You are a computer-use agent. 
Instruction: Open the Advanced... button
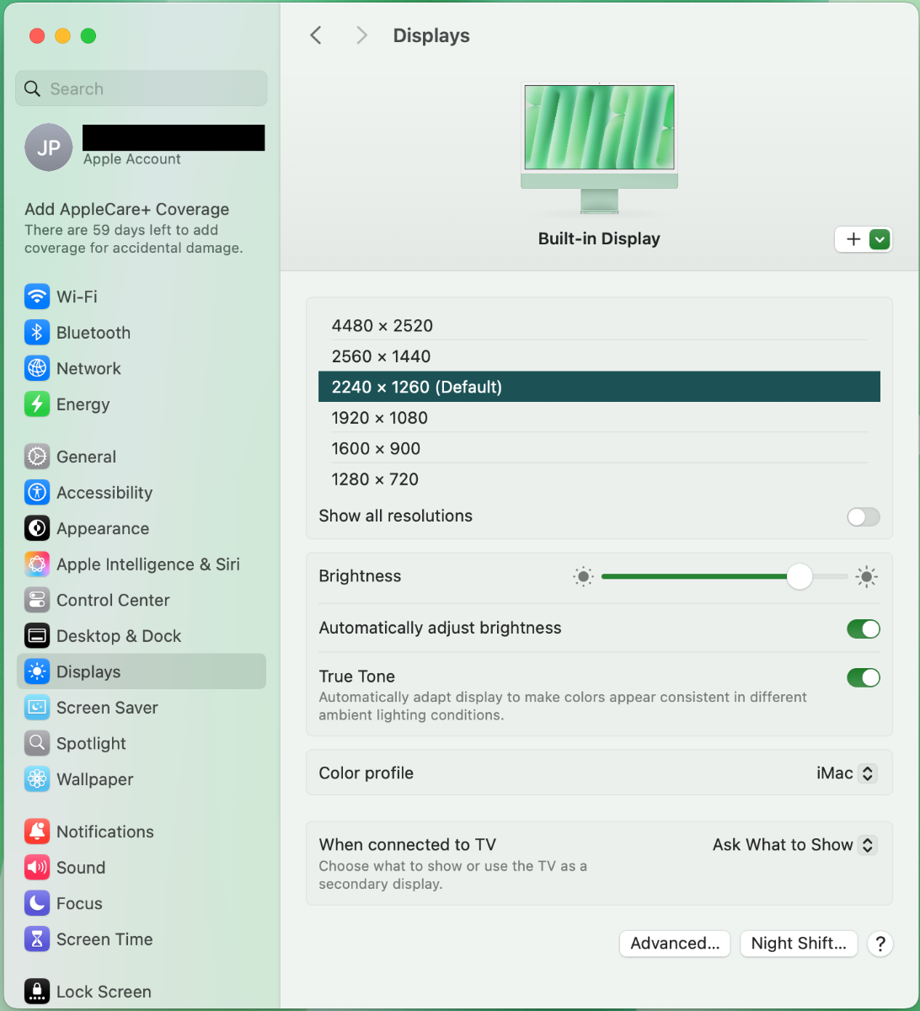(675, 944)
